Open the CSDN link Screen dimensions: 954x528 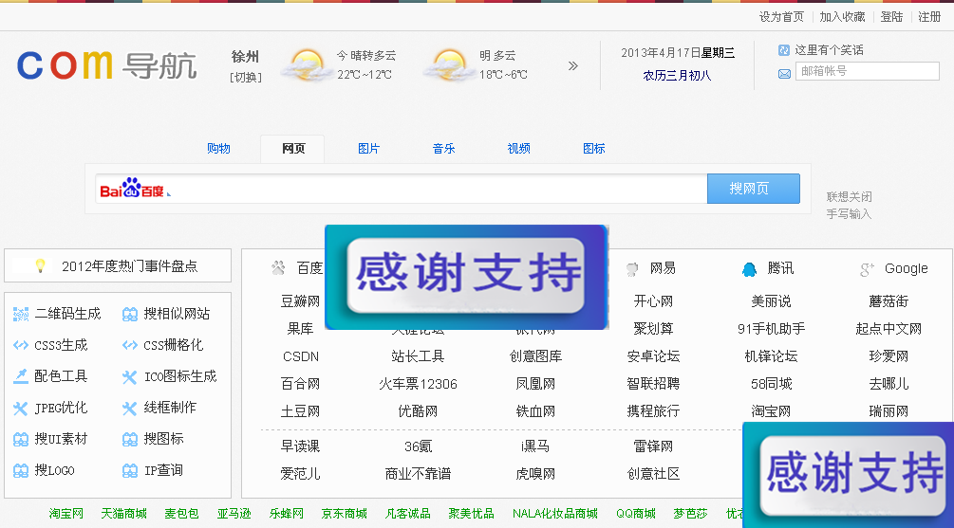click(301, 356)
